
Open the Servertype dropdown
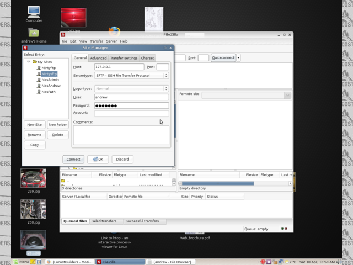[x=132, y=75]
